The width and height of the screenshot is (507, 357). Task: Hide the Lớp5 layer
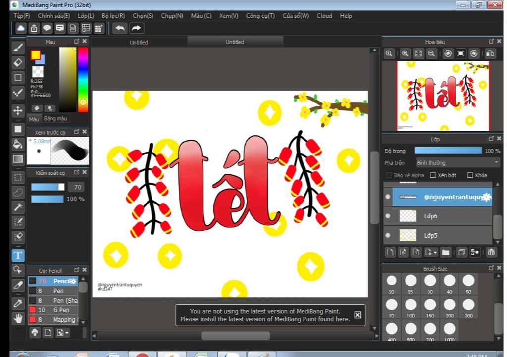[388, 235]
